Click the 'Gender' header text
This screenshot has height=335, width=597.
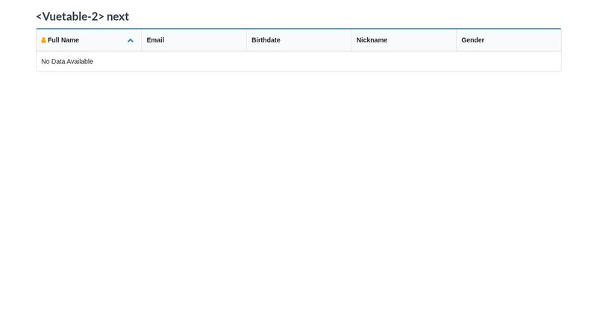472,40
